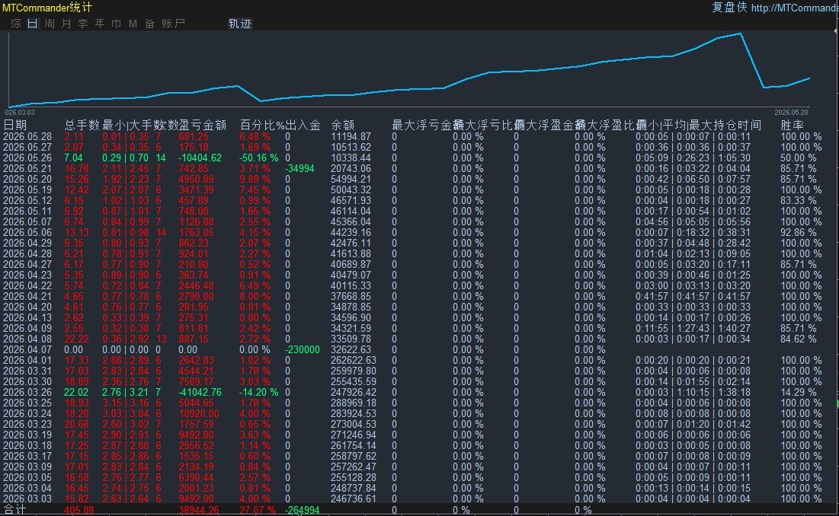Click the 84.62 % win rate cell
Screen dimensions: 839x516
799,339
